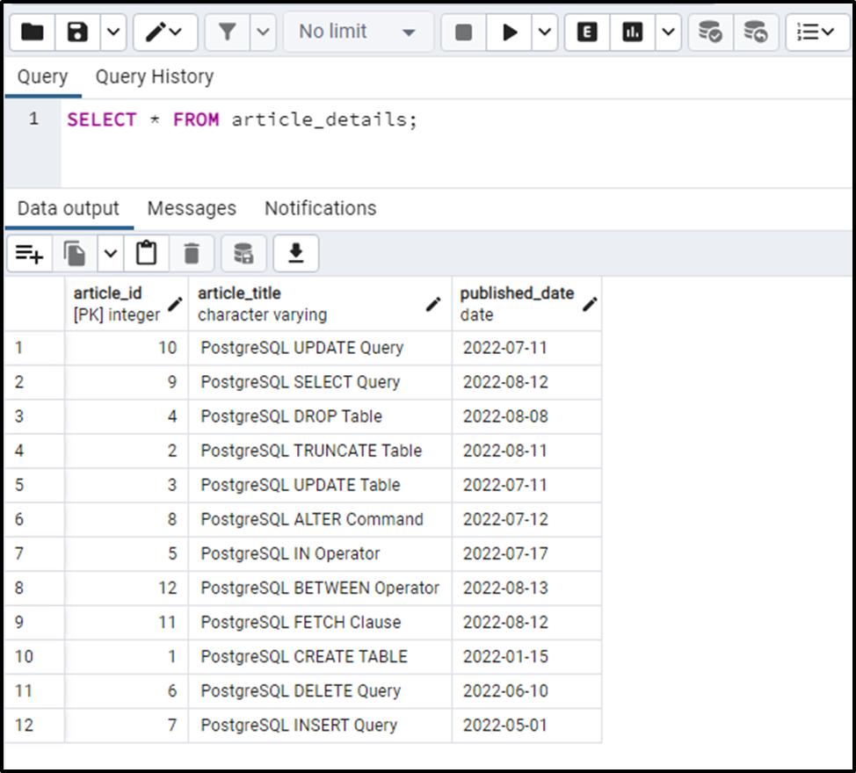Open the filter rows options
Viewport: 856px width, 773px height.
[228, 32]
